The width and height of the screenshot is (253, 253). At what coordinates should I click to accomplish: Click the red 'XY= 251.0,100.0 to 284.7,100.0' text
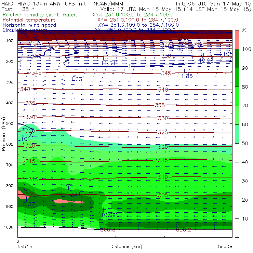[138, 20]
